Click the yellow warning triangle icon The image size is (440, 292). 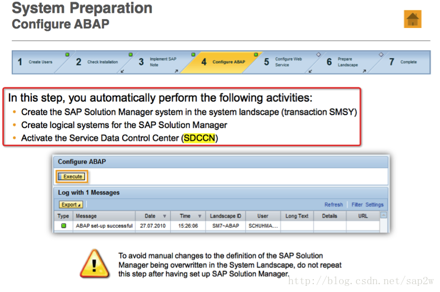[x=95, y=264]
